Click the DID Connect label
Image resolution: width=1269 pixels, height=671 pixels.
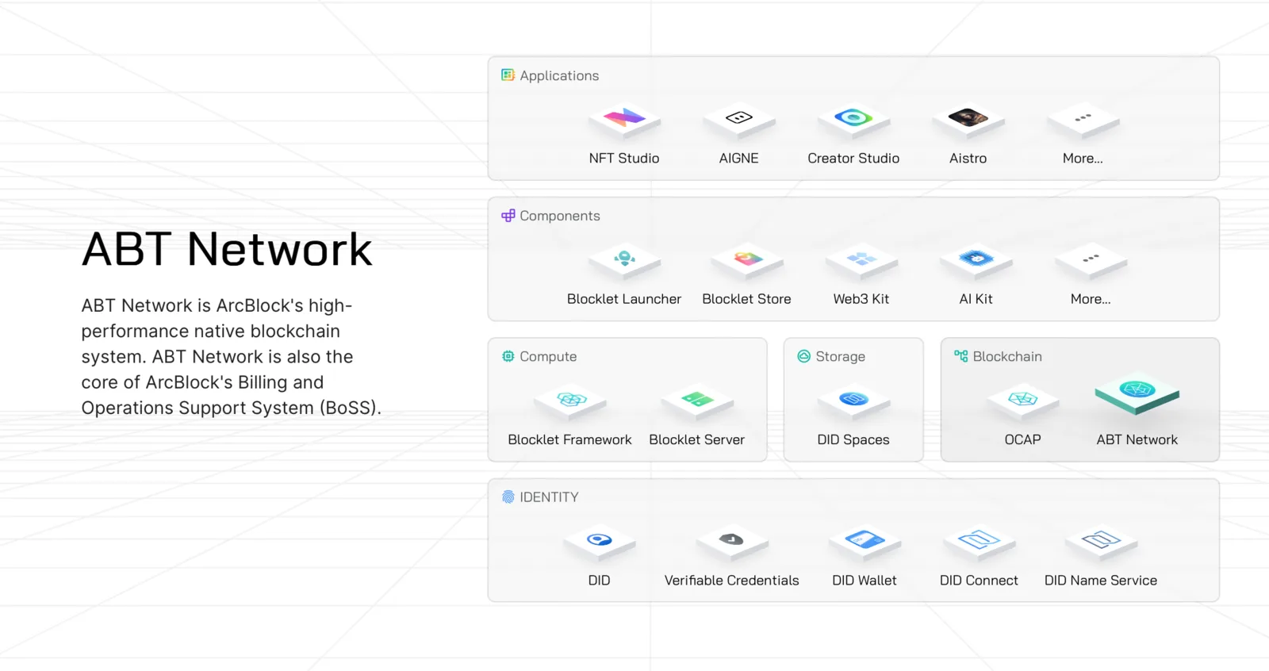pos(979,581)
